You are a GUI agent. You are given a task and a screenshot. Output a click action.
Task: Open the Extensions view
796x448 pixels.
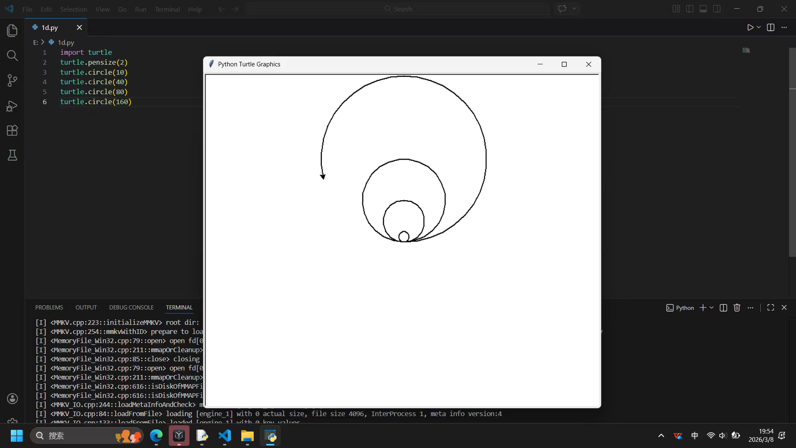coord(12,131)
